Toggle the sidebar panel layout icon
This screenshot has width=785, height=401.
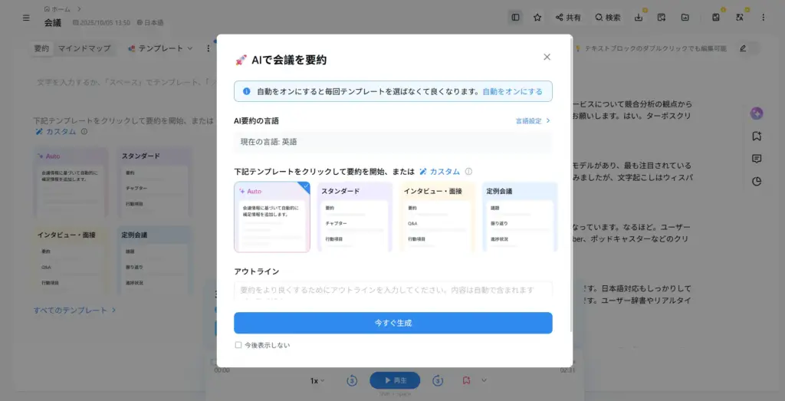pyautogui.click(x=515, y=18)
